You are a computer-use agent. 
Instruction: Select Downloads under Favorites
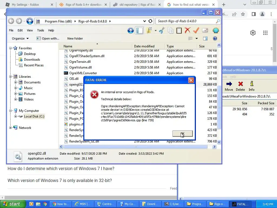32,60
